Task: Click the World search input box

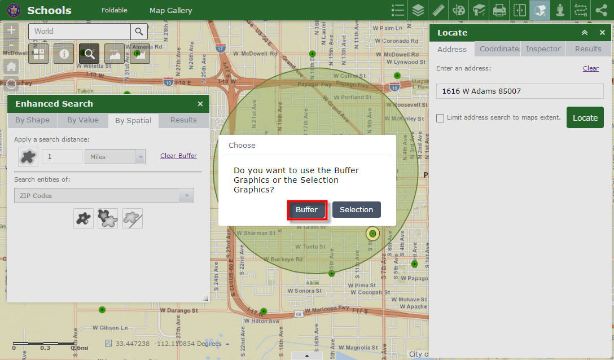Action: (80, 32)
